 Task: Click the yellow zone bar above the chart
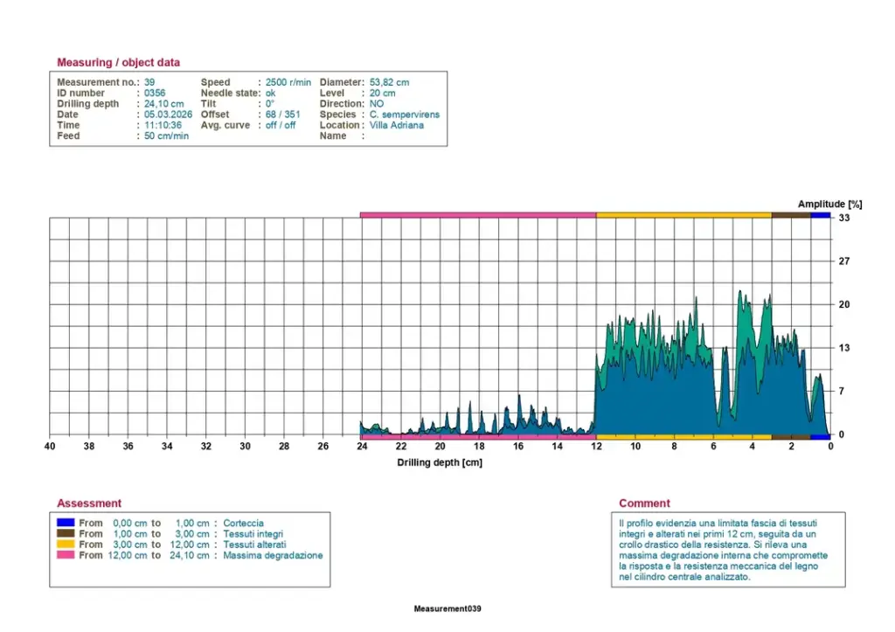click(683, 215)
